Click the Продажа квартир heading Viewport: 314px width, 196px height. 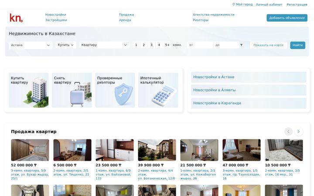pos(34,132)
